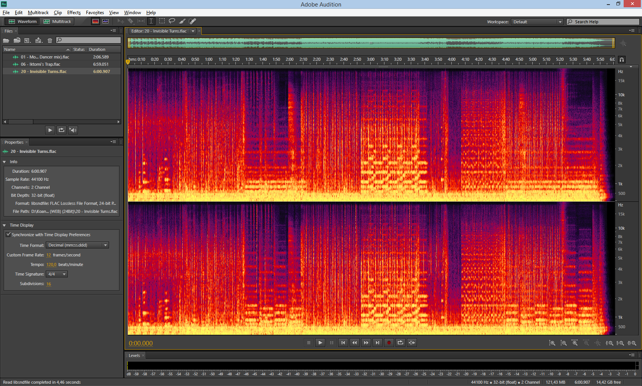Click Zoom In at Out Point icon
The width and height of the screenshot is (642, 386).
pyautogui.click(x=620, y=343)
